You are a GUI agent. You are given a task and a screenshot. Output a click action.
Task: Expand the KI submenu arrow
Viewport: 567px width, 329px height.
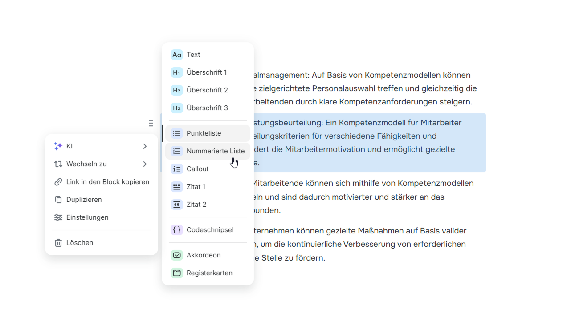[x=145, y=146]
